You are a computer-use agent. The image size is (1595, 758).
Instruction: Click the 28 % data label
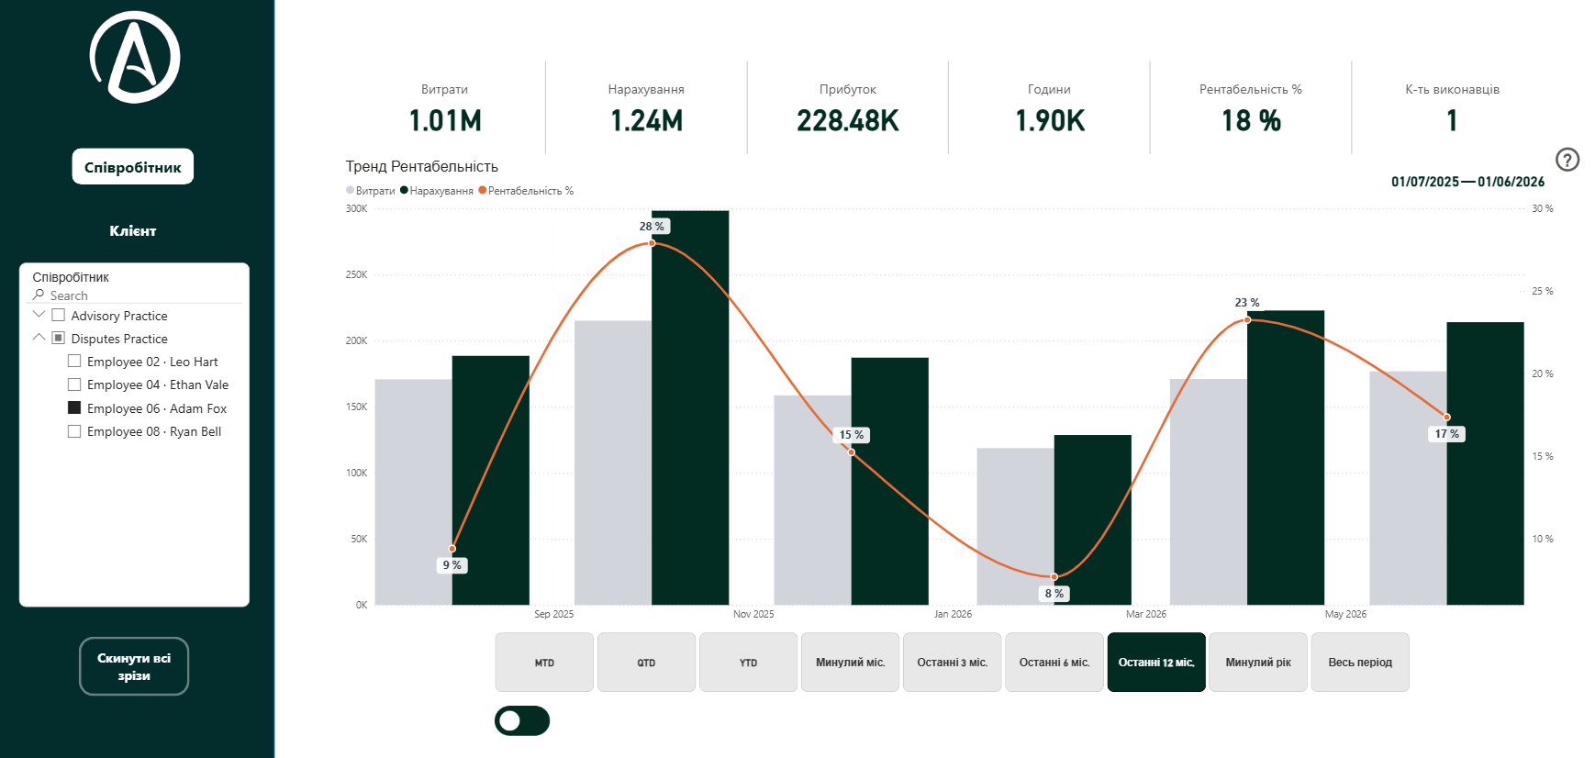(652, 226)
